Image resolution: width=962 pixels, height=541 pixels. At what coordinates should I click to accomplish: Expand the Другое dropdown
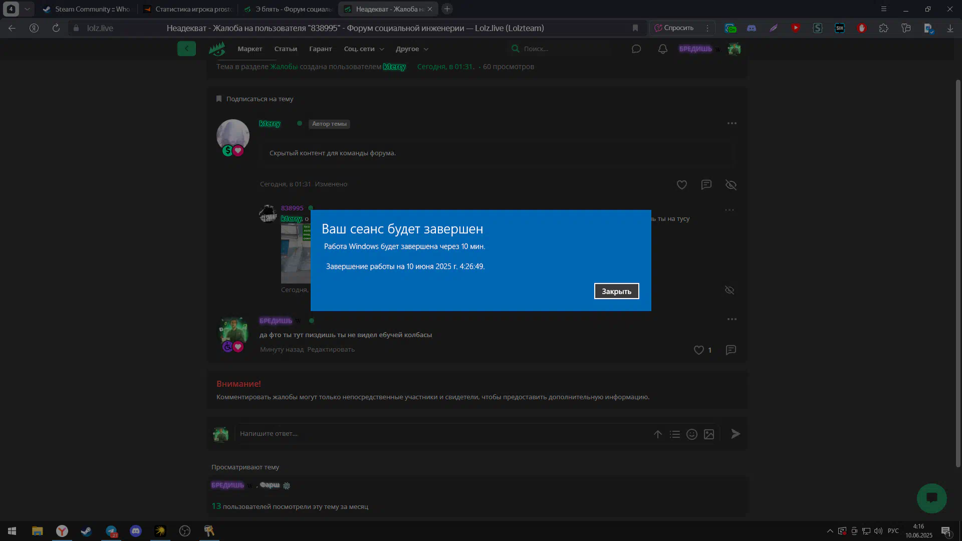tap(412, 49)
